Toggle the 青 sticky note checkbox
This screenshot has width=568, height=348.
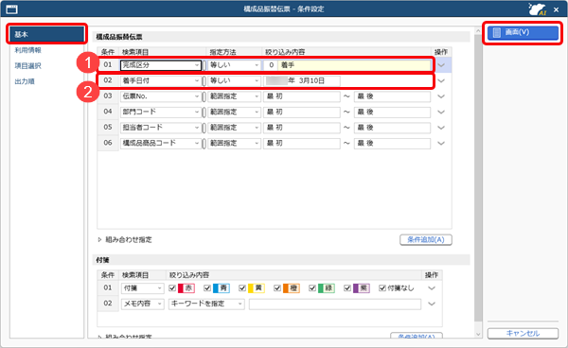[x=207, y=288]
